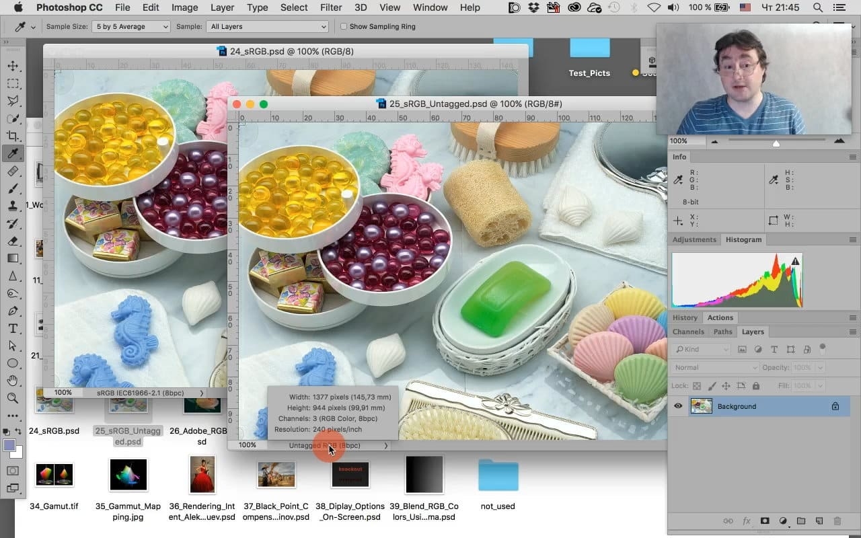861x538 pixels.
Task: Open the Dropbox menu bar icon
Action: pyautogui.click(x=533, y=7)
